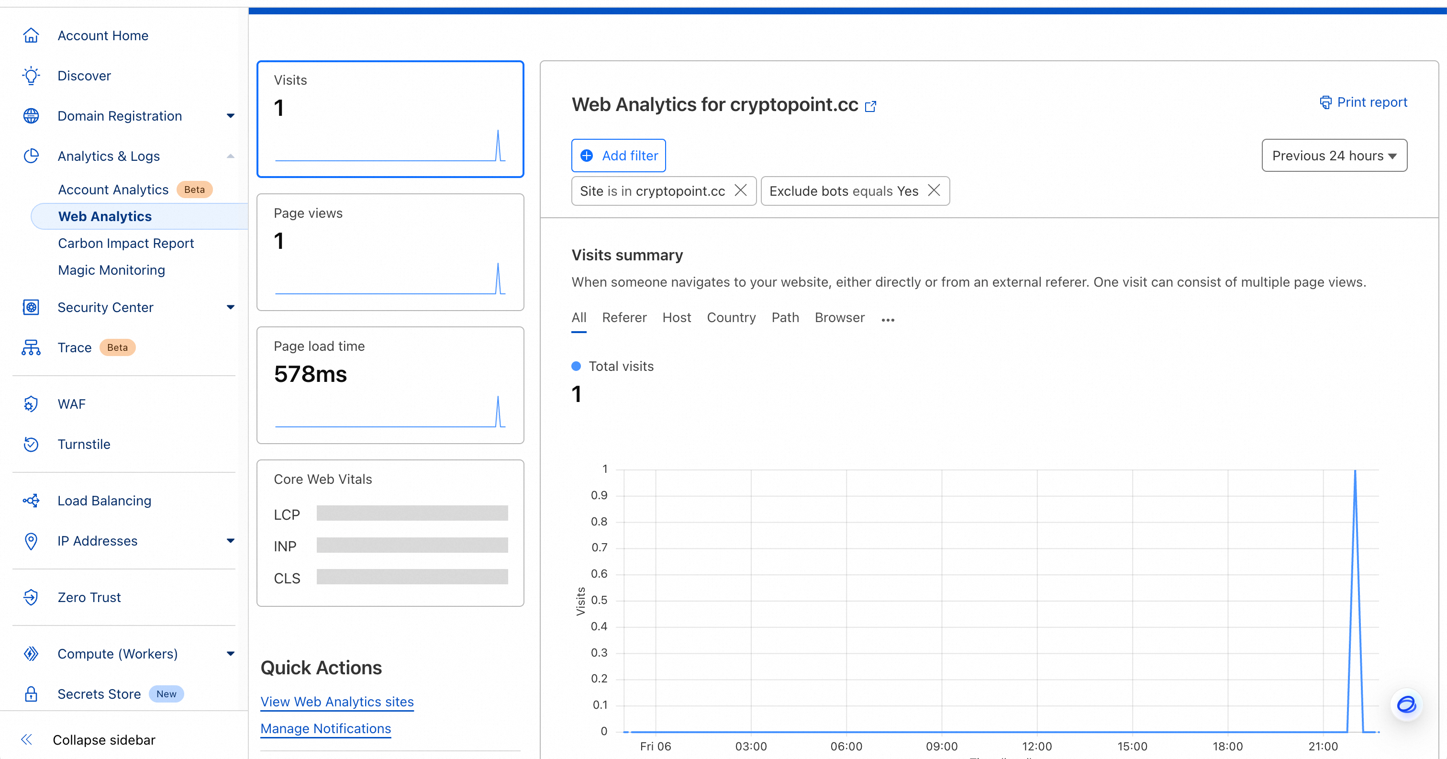Expand the IP Addresses submenu arrow
The width and height of the screenshot is (1447, 759).
(230, 541)
